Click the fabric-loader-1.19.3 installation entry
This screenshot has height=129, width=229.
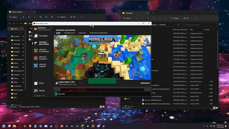67,83
